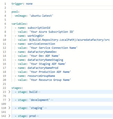
Task: Click the 'subscriptionId' variable name
Action: click(x=39, y=28)
